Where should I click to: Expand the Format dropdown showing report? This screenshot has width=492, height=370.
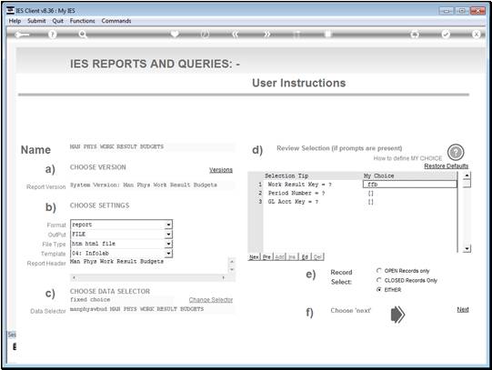(168, 225)
